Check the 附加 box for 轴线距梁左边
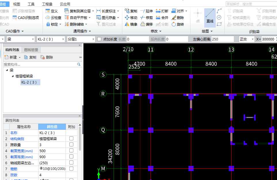The width and height of the screenshot is (277, 180). tap(71, 162)
